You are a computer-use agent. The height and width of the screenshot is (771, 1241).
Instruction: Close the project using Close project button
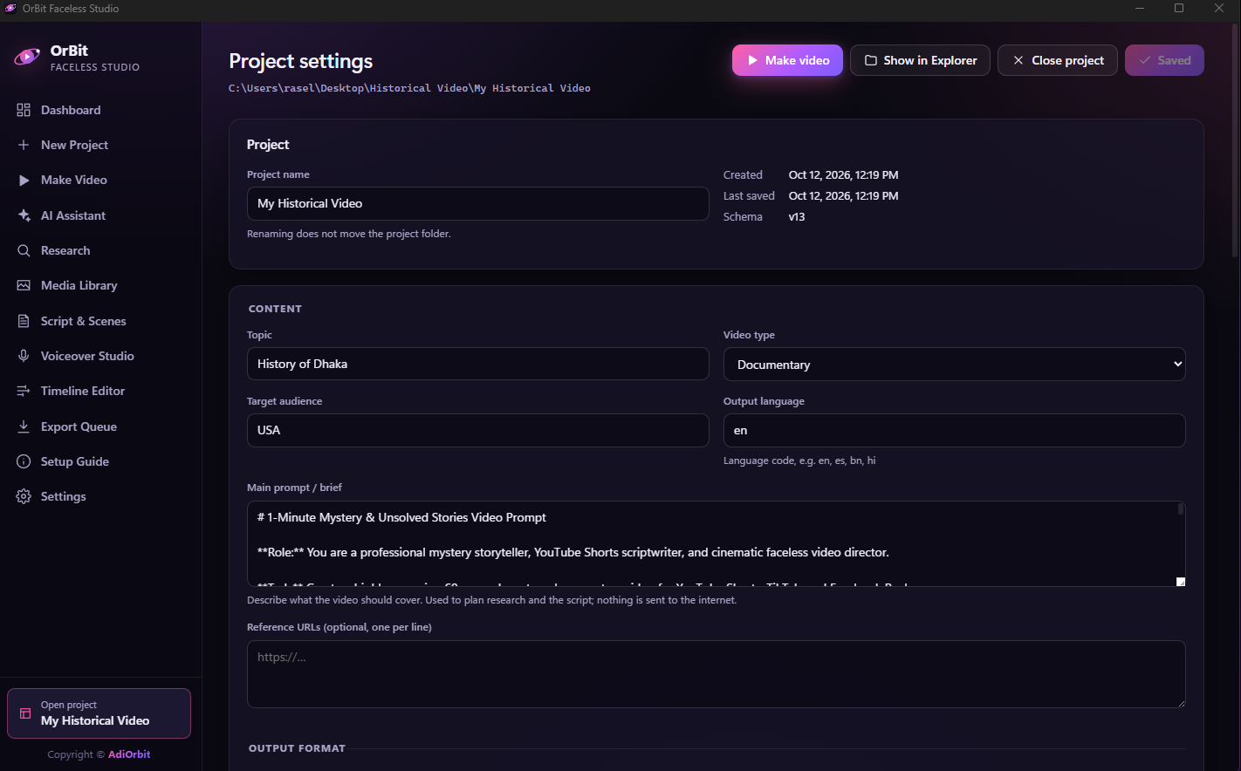click(1057, 60)
